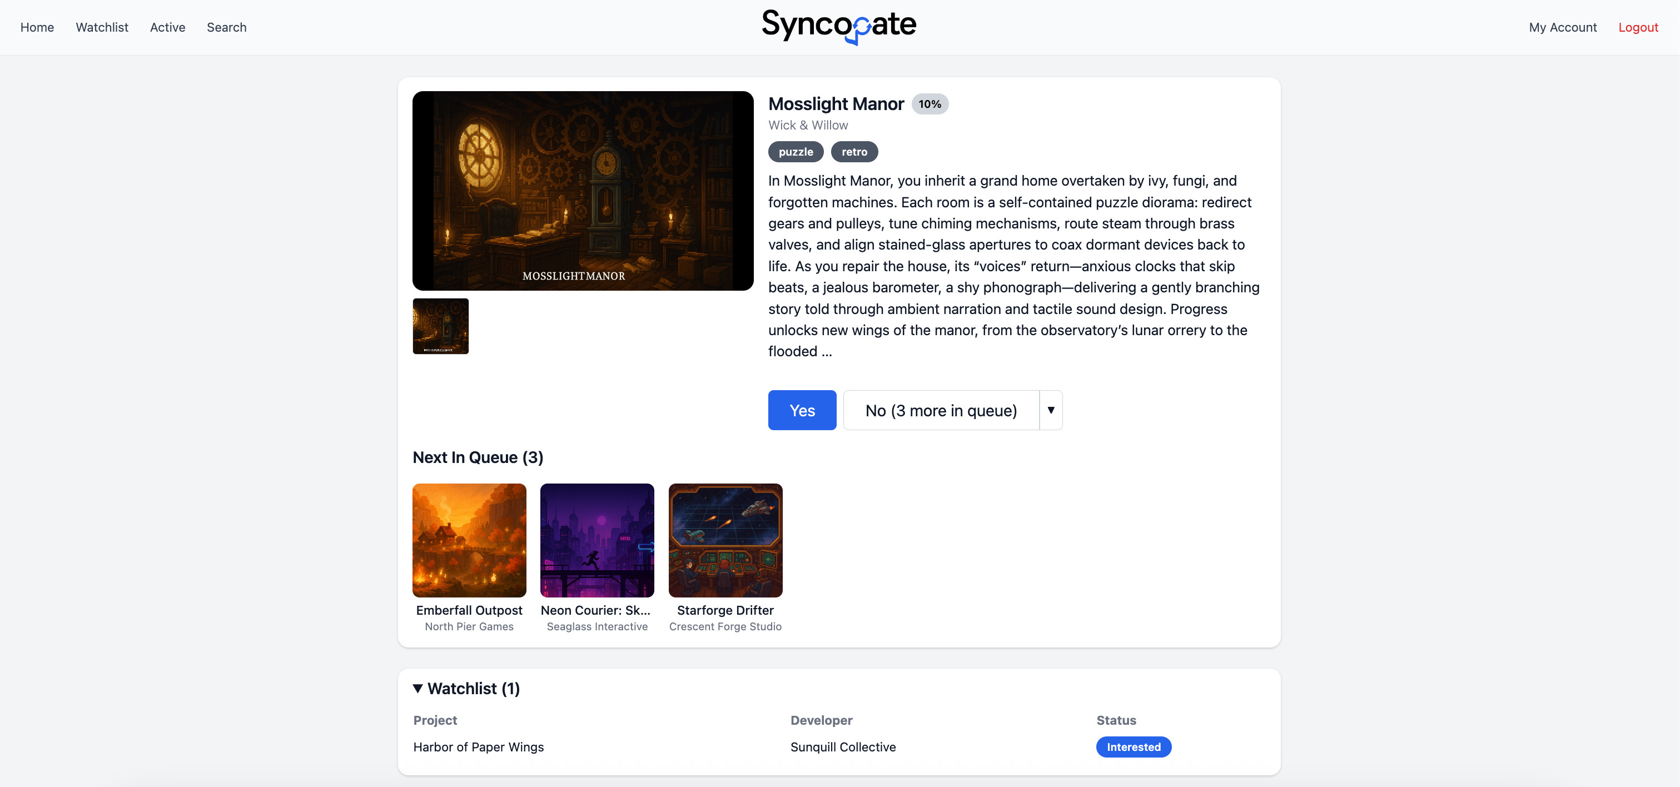Select the small Mosslight Manor thumbnail
Screen dimensions: 1680x787
(440, 326)
